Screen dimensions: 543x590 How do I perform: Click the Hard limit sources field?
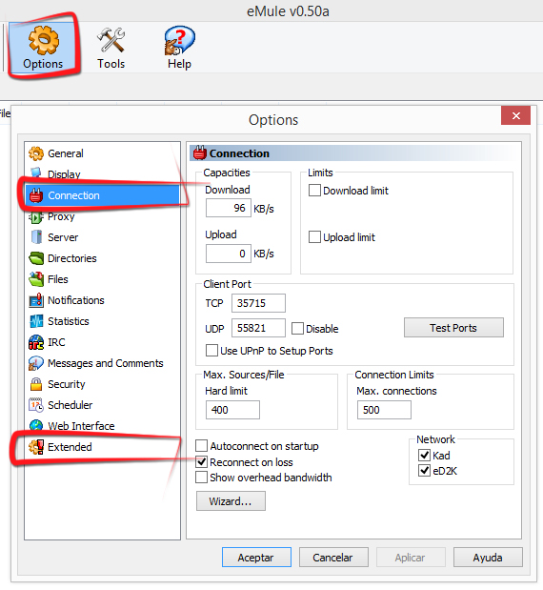tap(232, 410)
